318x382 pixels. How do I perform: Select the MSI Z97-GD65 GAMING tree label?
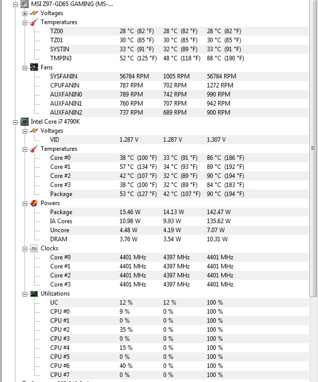click(x=72, y=4)
